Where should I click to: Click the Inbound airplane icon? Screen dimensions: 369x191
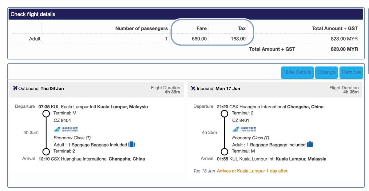(x=193, y=88)
